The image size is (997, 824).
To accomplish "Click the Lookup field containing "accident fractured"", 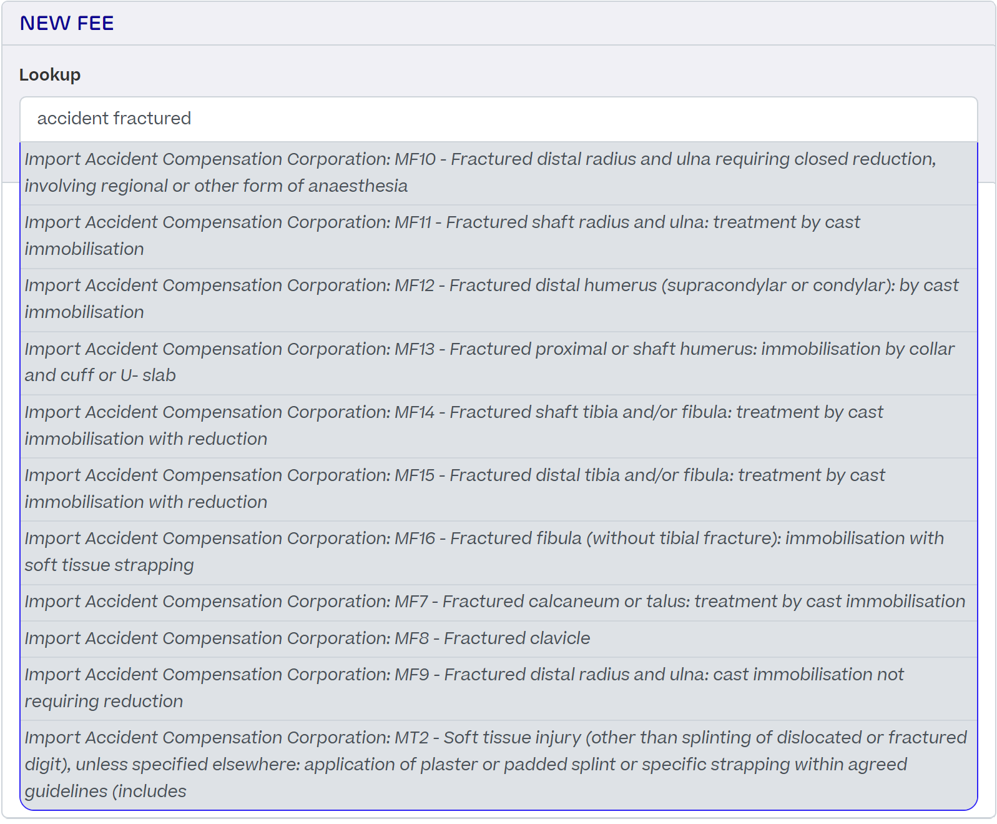I will (x=498, y=119).
